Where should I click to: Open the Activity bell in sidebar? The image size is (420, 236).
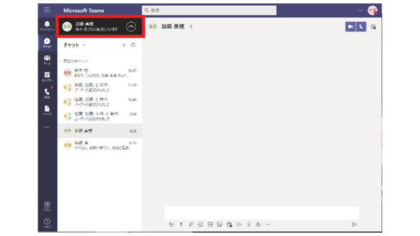(x=47, y=26)
